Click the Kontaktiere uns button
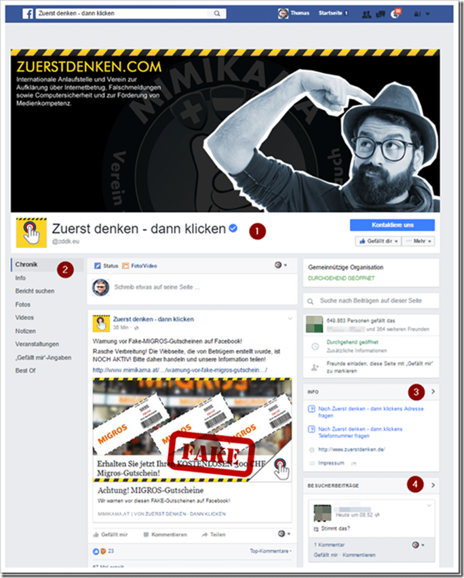The height and width of the screenshot is (578, 464). pos(392,225)
